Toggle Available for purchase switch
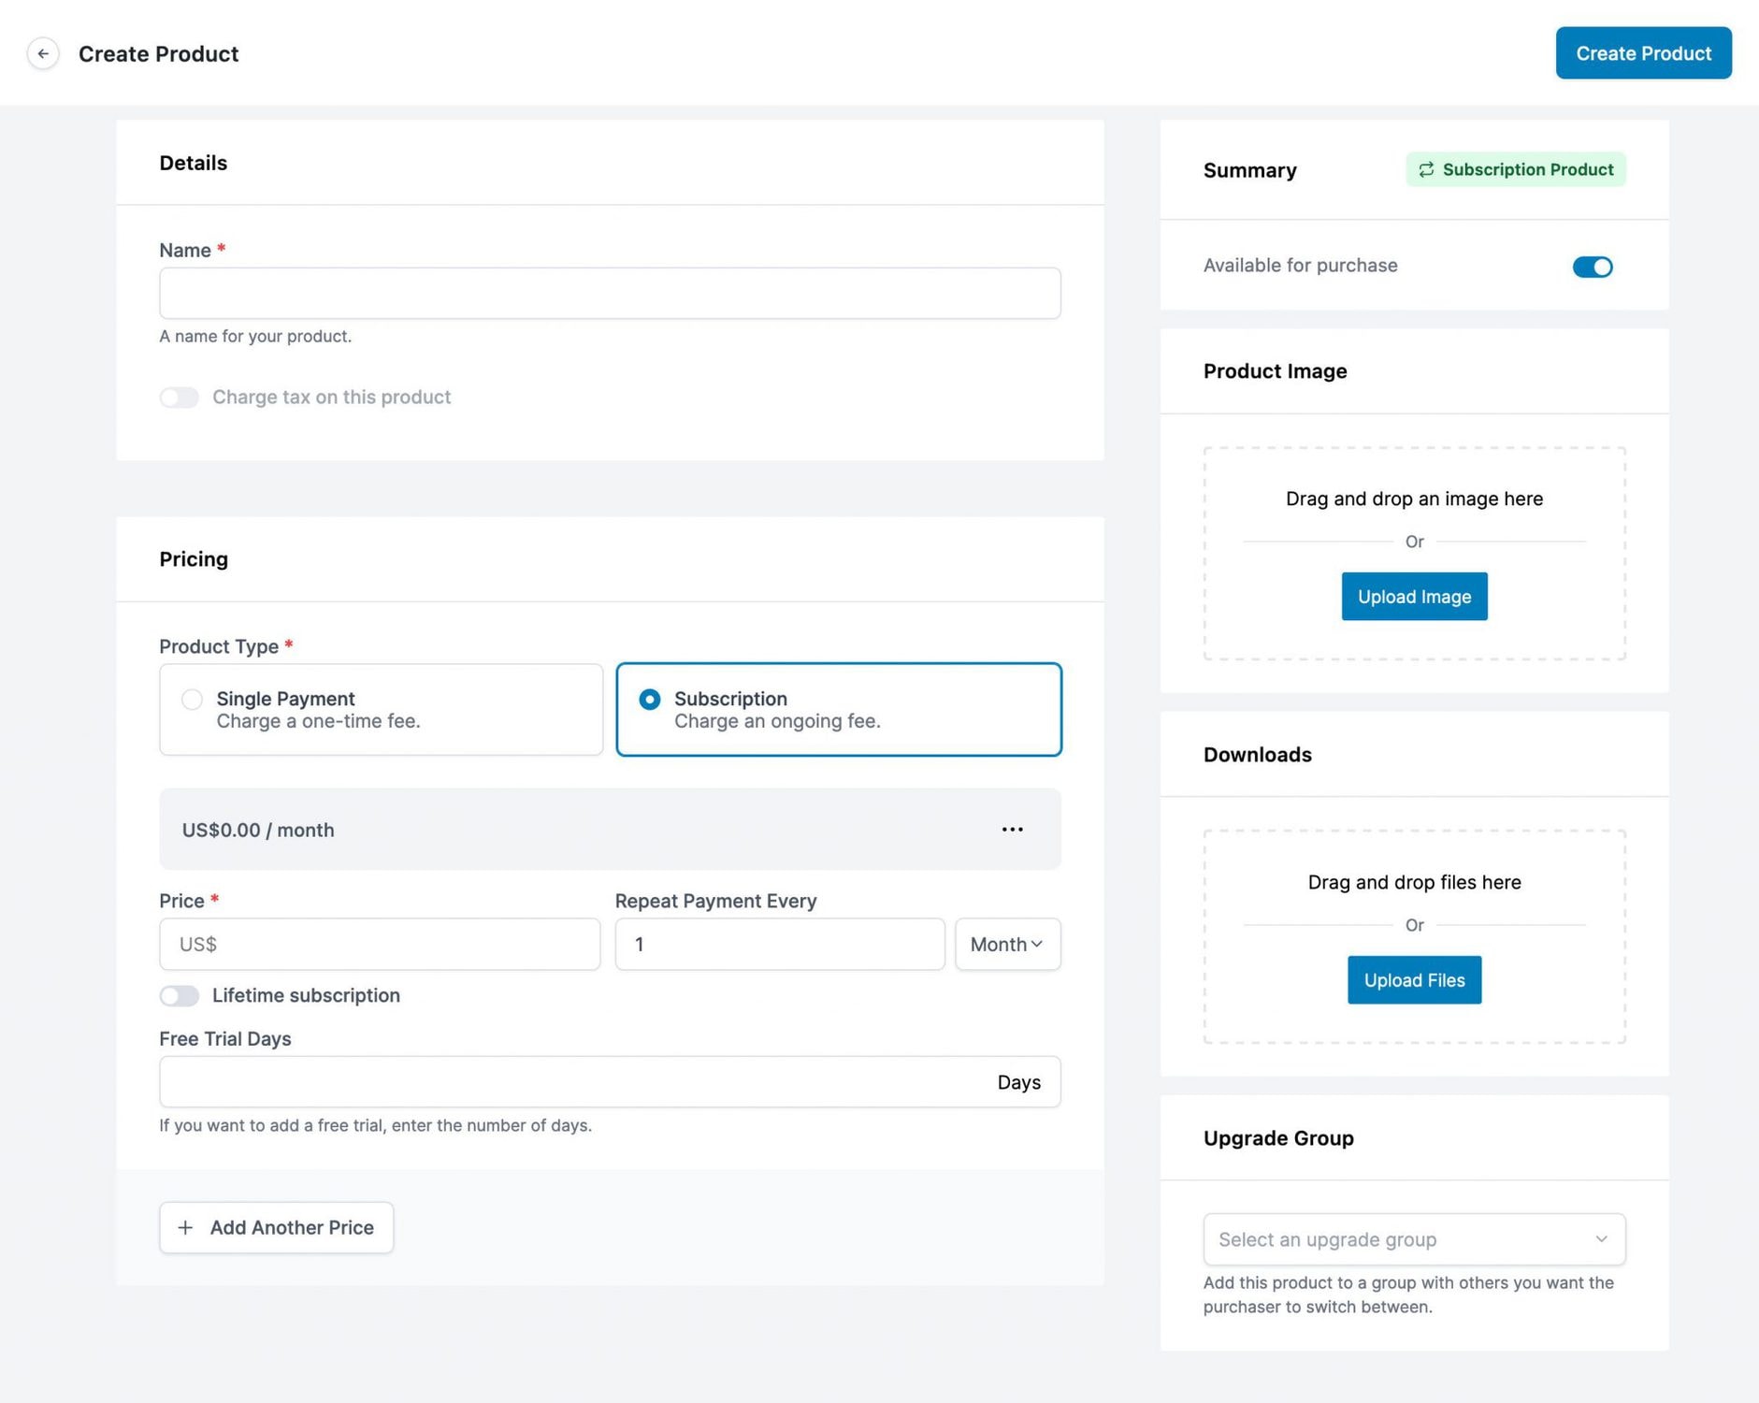The image size is (1759, 1403). [x=1593, y=267]
